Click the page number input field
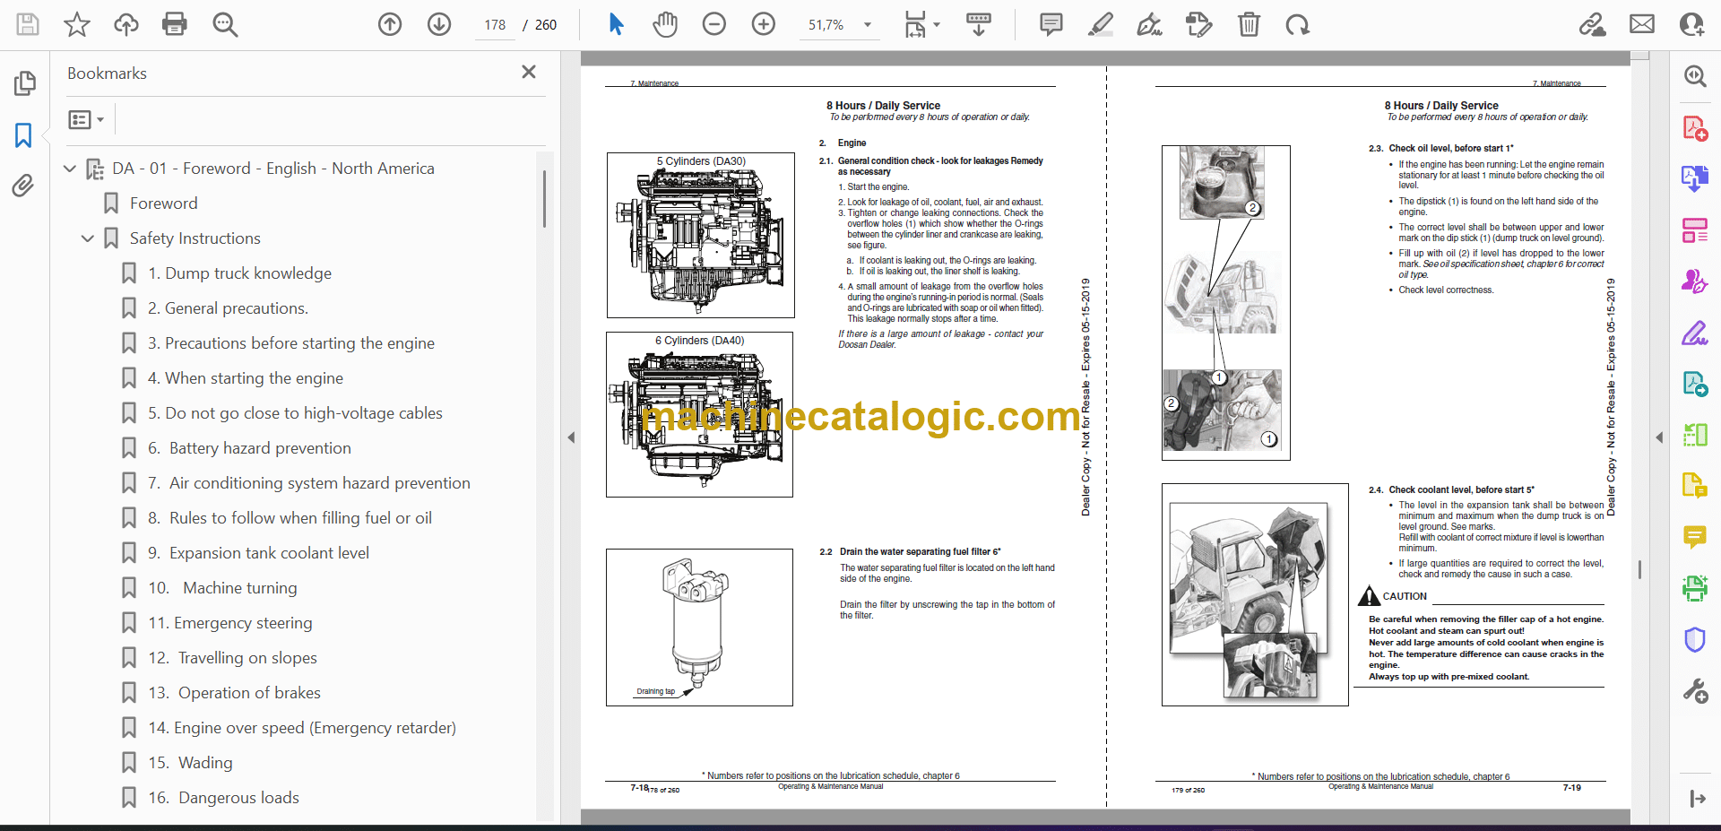Image resolution: width=1721 pixels, height=831 pixels. pos(495,25)
